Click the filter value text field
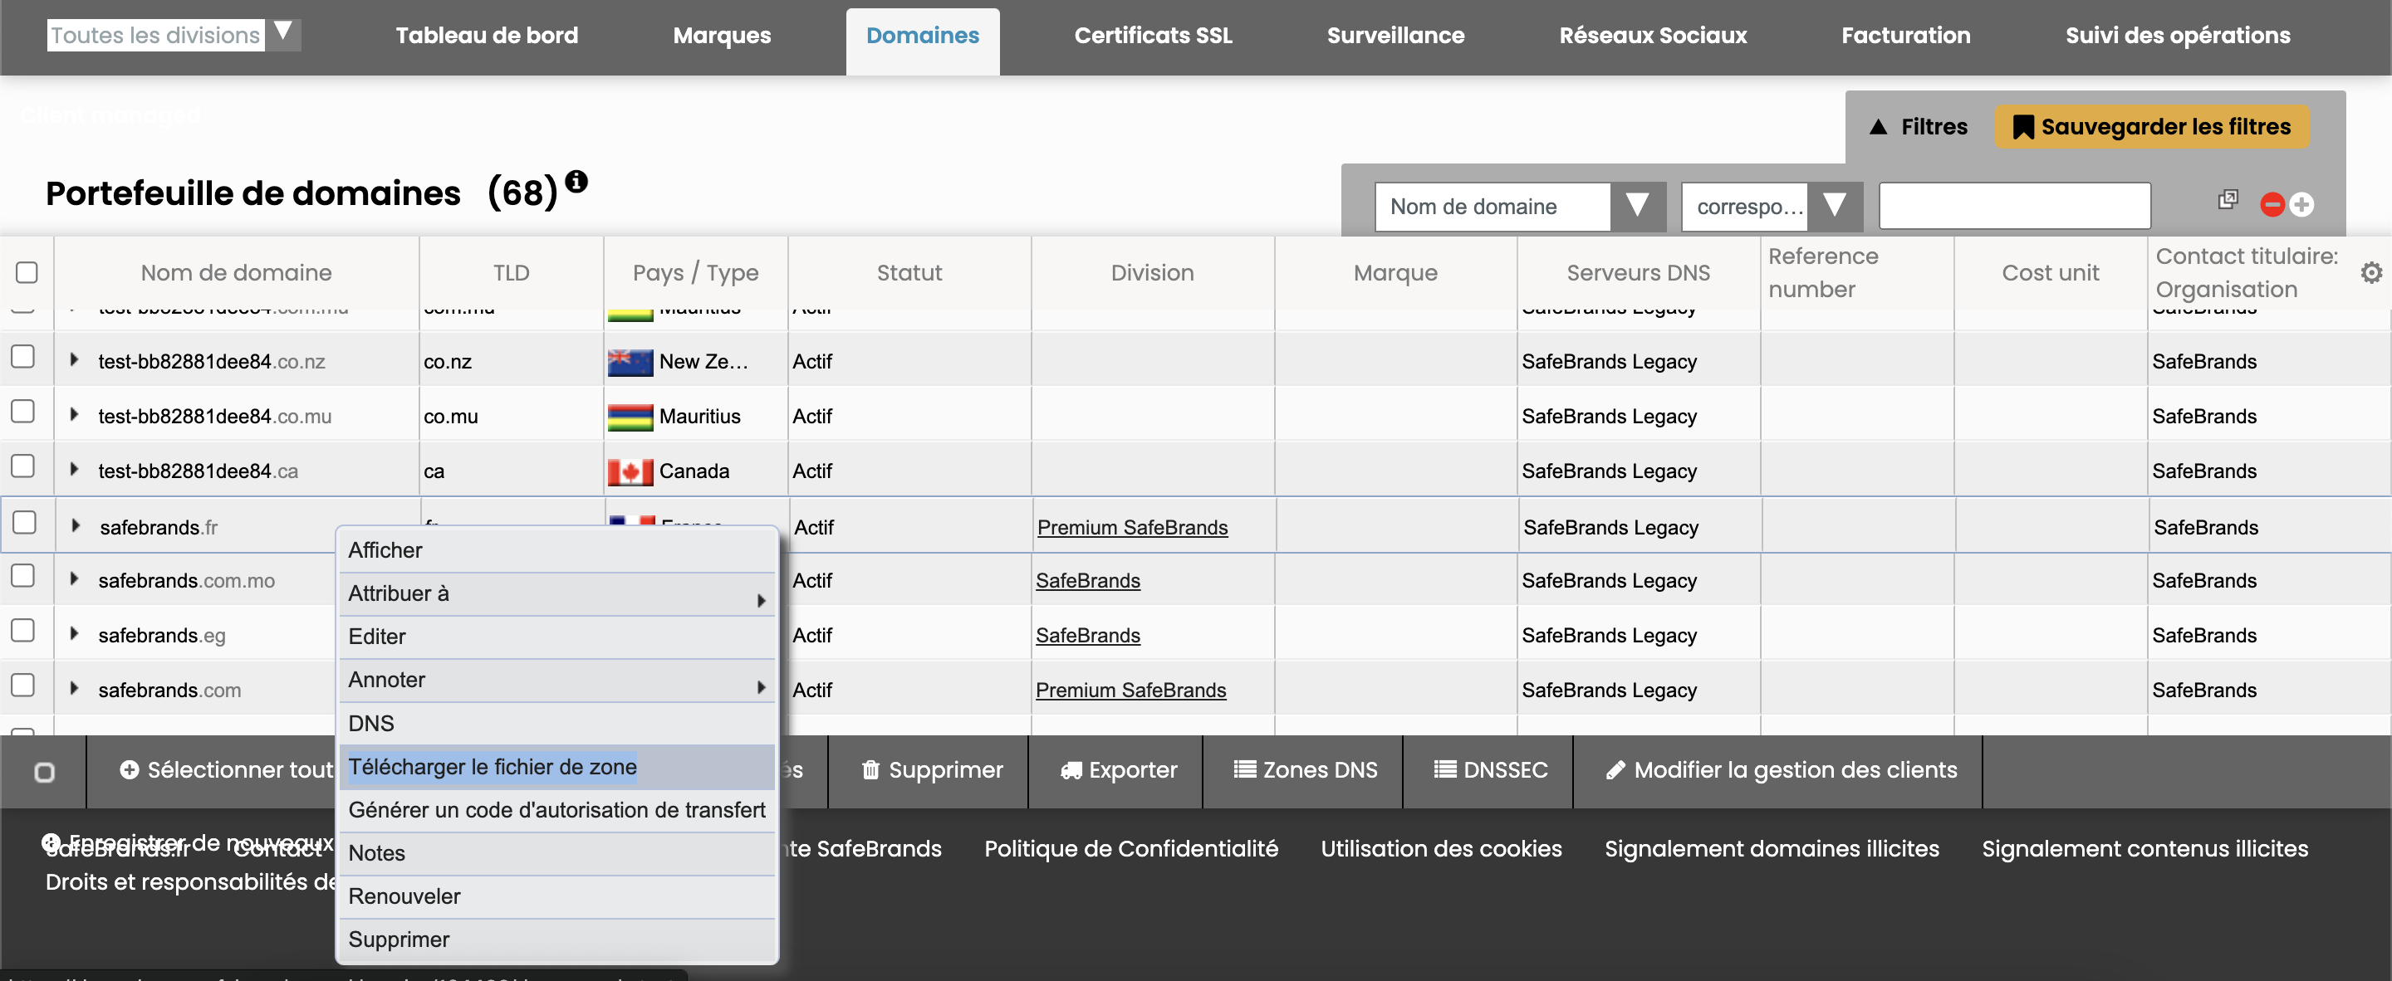Image resolution: width=2392 pixels, height=981 pixels. (2014, 206)
